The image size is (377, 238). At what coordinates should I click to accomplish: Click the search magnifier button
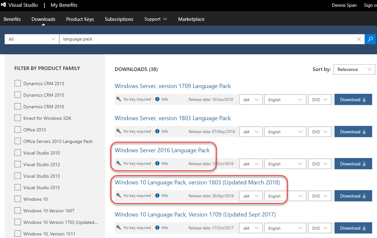pyautogui.click(x=371, y=39)
